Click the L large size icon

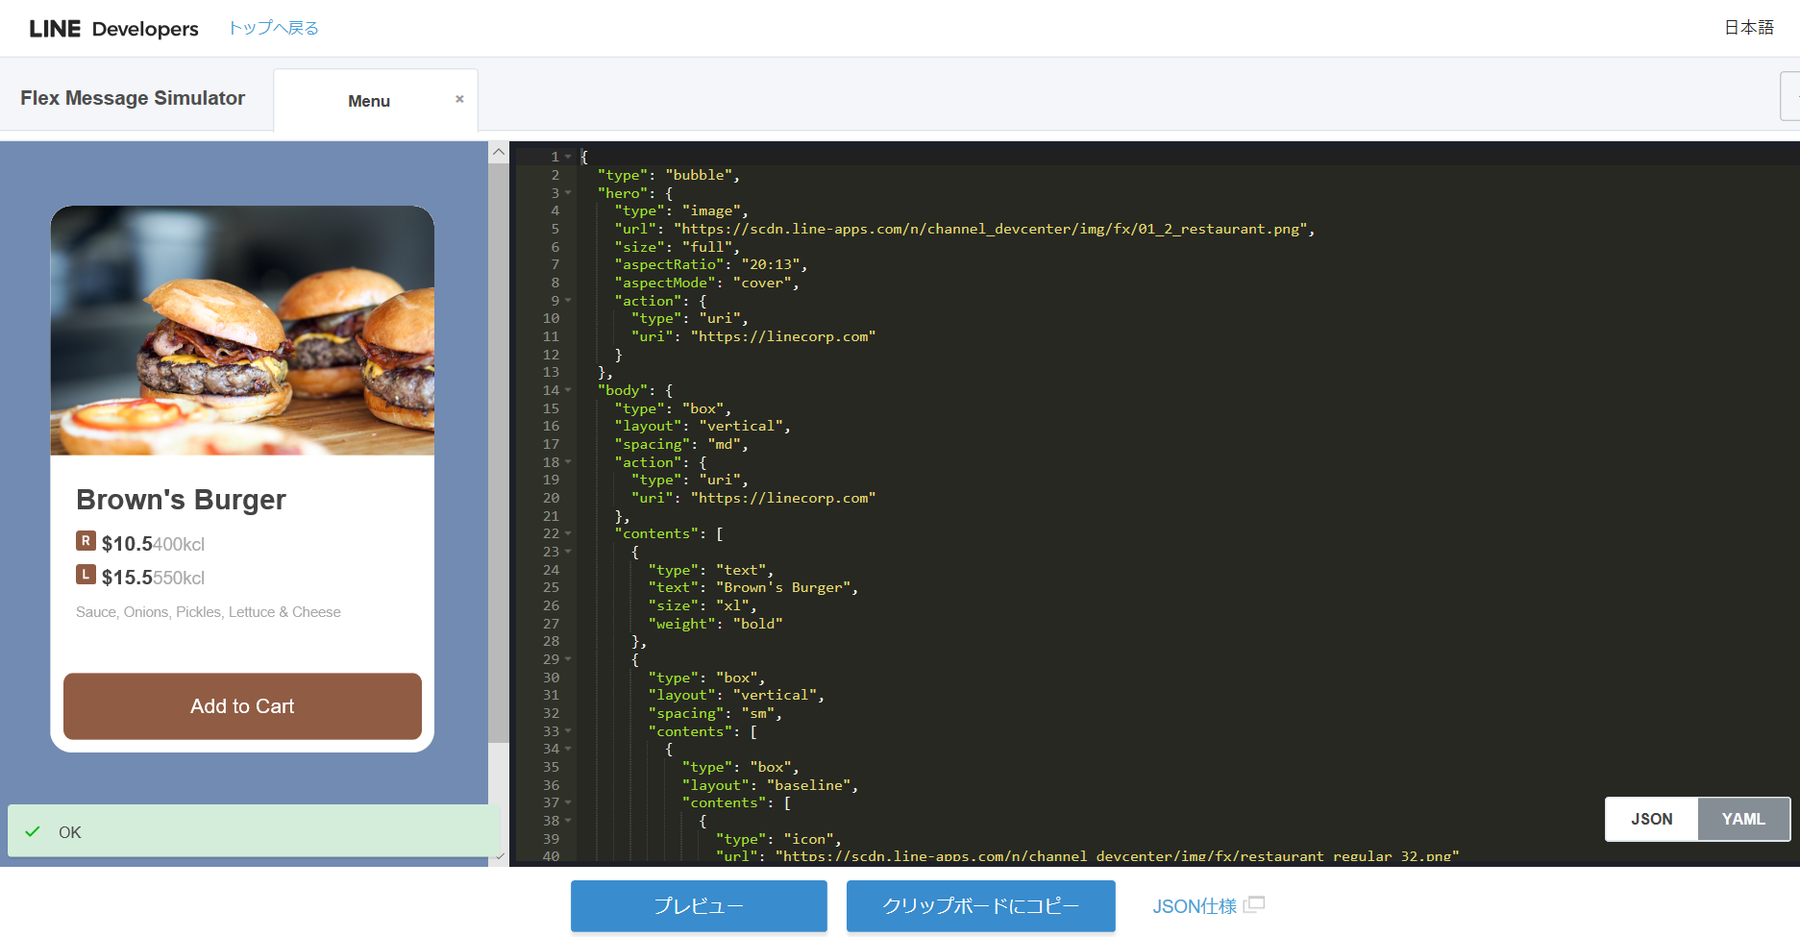pos(86,575)
